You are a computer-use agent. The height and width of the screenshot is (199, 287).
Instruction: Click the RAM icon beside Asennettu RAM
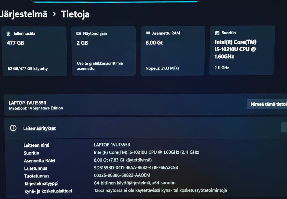[x=148, y=33]
